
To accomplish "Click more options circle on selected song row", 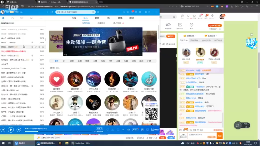I will [x=43, y=47].
